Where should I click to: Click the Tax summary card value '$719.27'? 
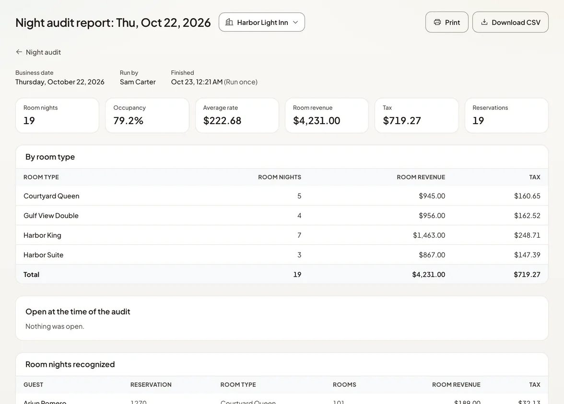tap(402, 121)
